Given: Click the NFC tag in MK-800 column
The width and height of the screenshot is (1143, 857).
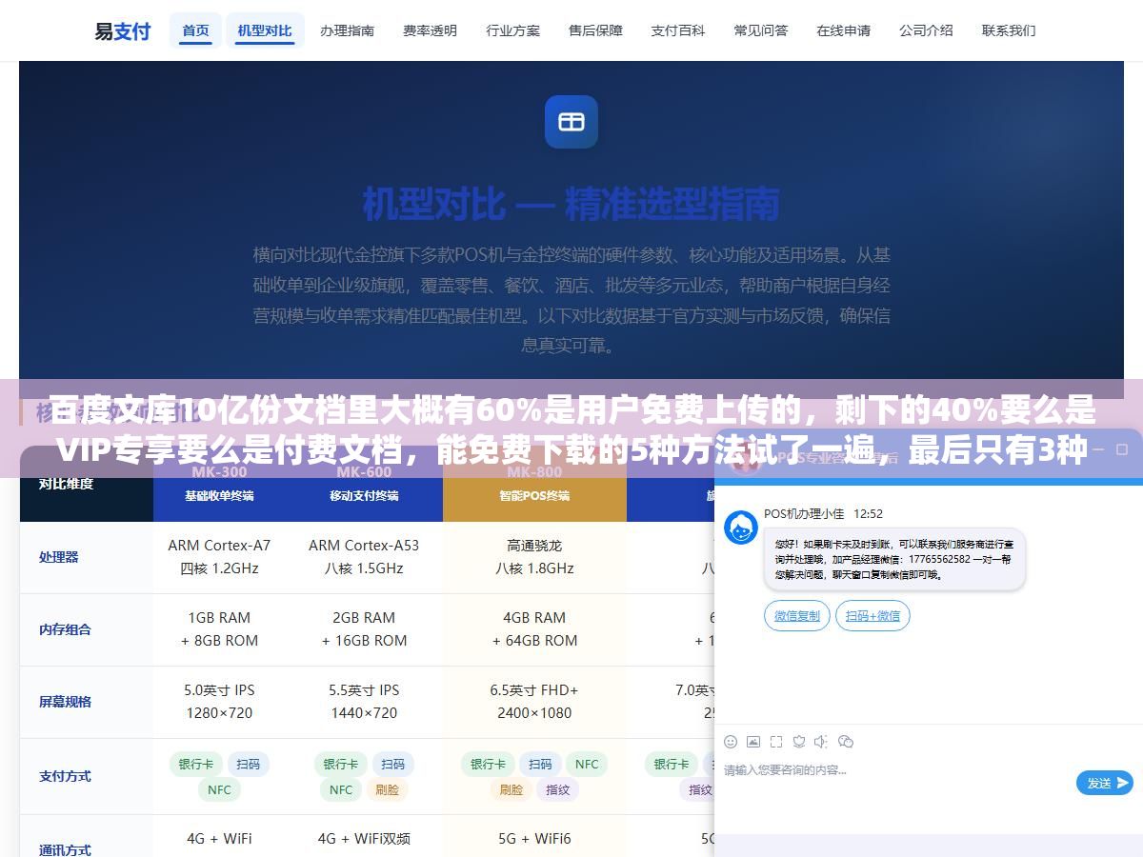Looking at the screenshot, I should pos(587,764).
